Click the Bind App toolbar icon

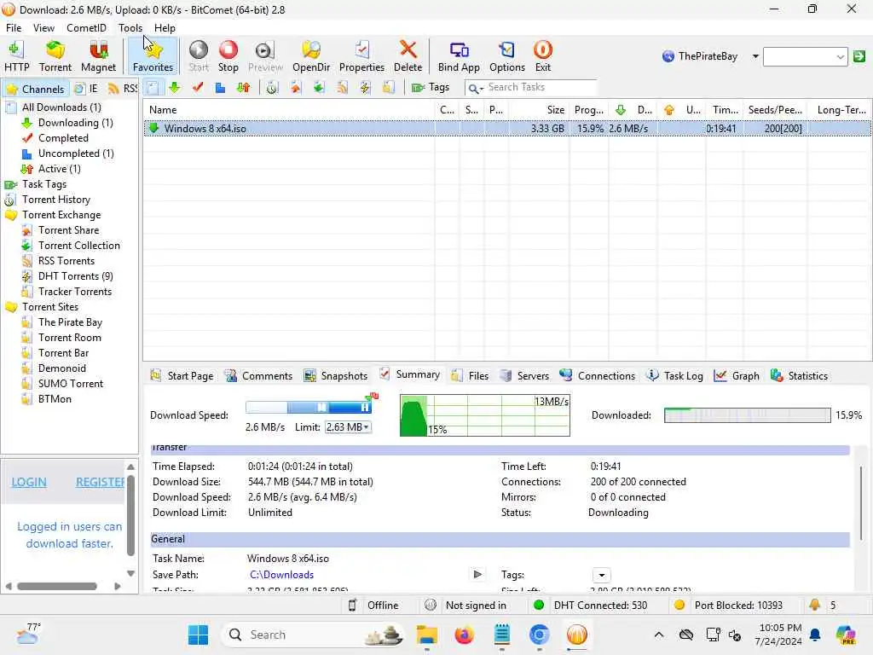(458, 55)
